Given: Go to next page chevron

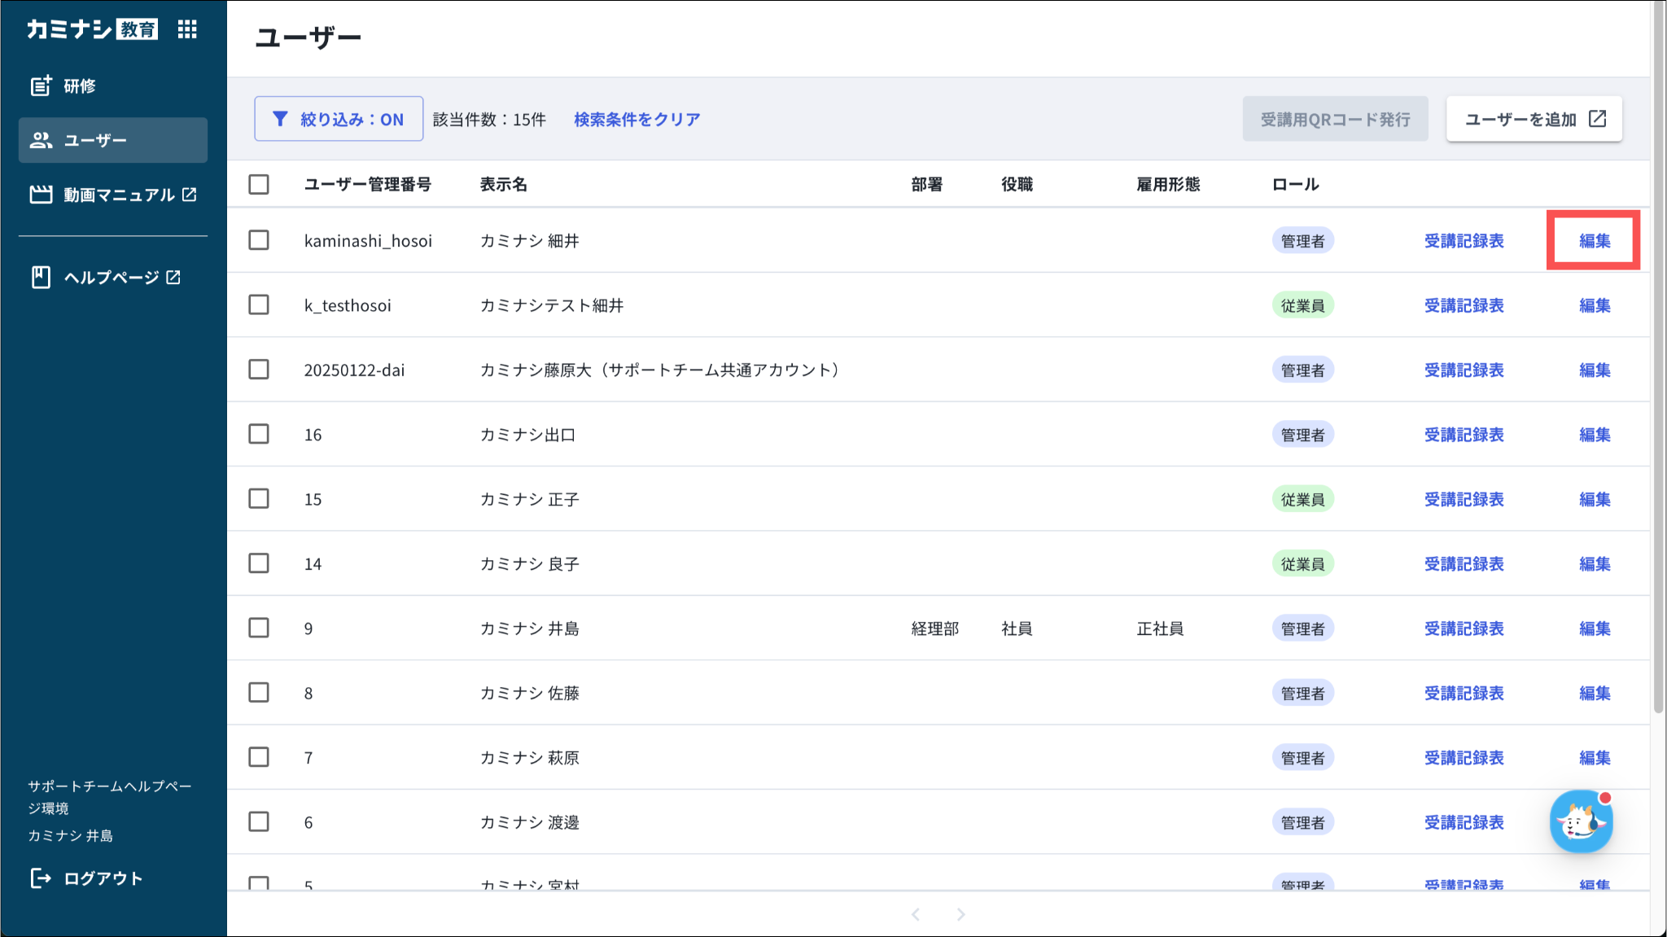Looking at the screenshot, I should [x=960, y=914].
